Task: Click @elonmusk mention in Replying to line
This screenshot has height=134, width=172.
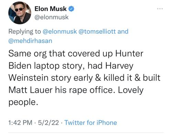Action: click(60, 31)
